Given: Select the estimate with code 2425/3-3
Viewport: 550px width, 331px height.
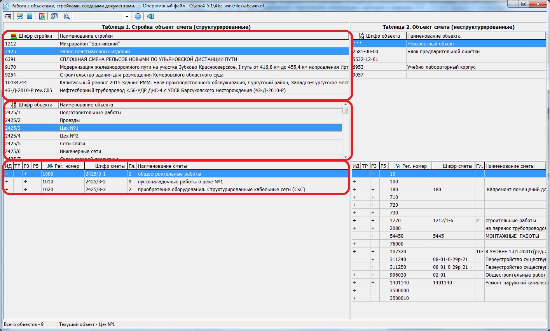Looking at the screenshot, I should (176, 189).
